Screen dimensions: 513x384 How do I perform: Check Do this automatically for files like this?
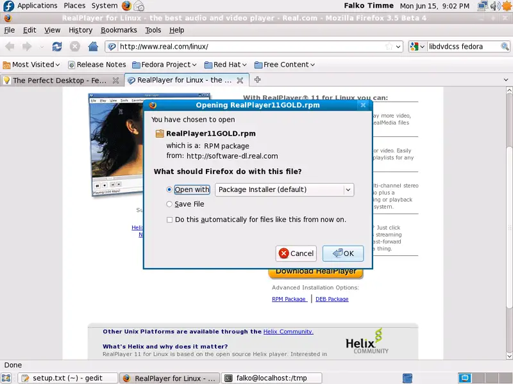click(x=169, y=220)
